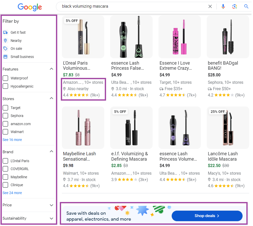
Task: Open See 24 more brands link
Action: click(x=12, y=193)
